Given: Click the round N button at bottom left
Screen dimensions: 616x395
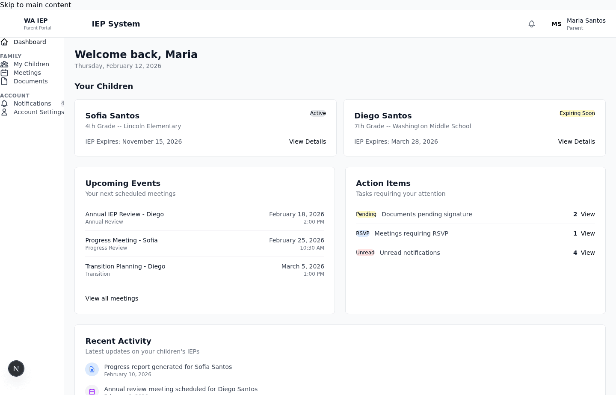Looking at the screenshot, I should coord(16,368).
